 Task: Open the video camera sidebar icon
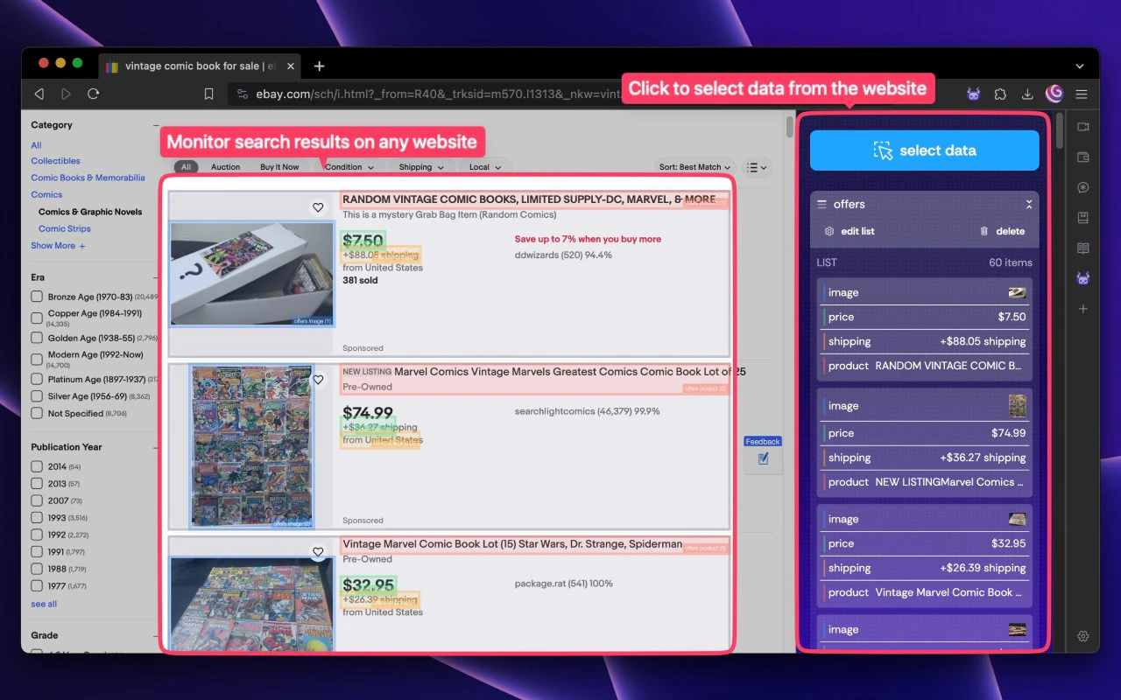coord(1083,127)
